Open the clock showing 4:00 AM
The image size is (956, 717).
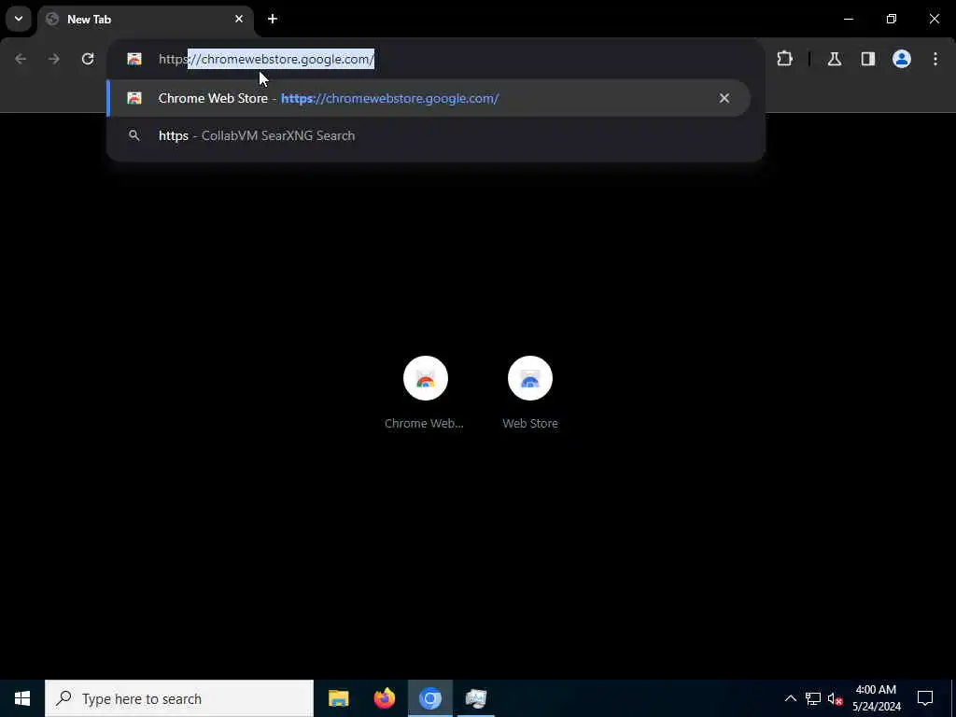(x=876, y=698)
